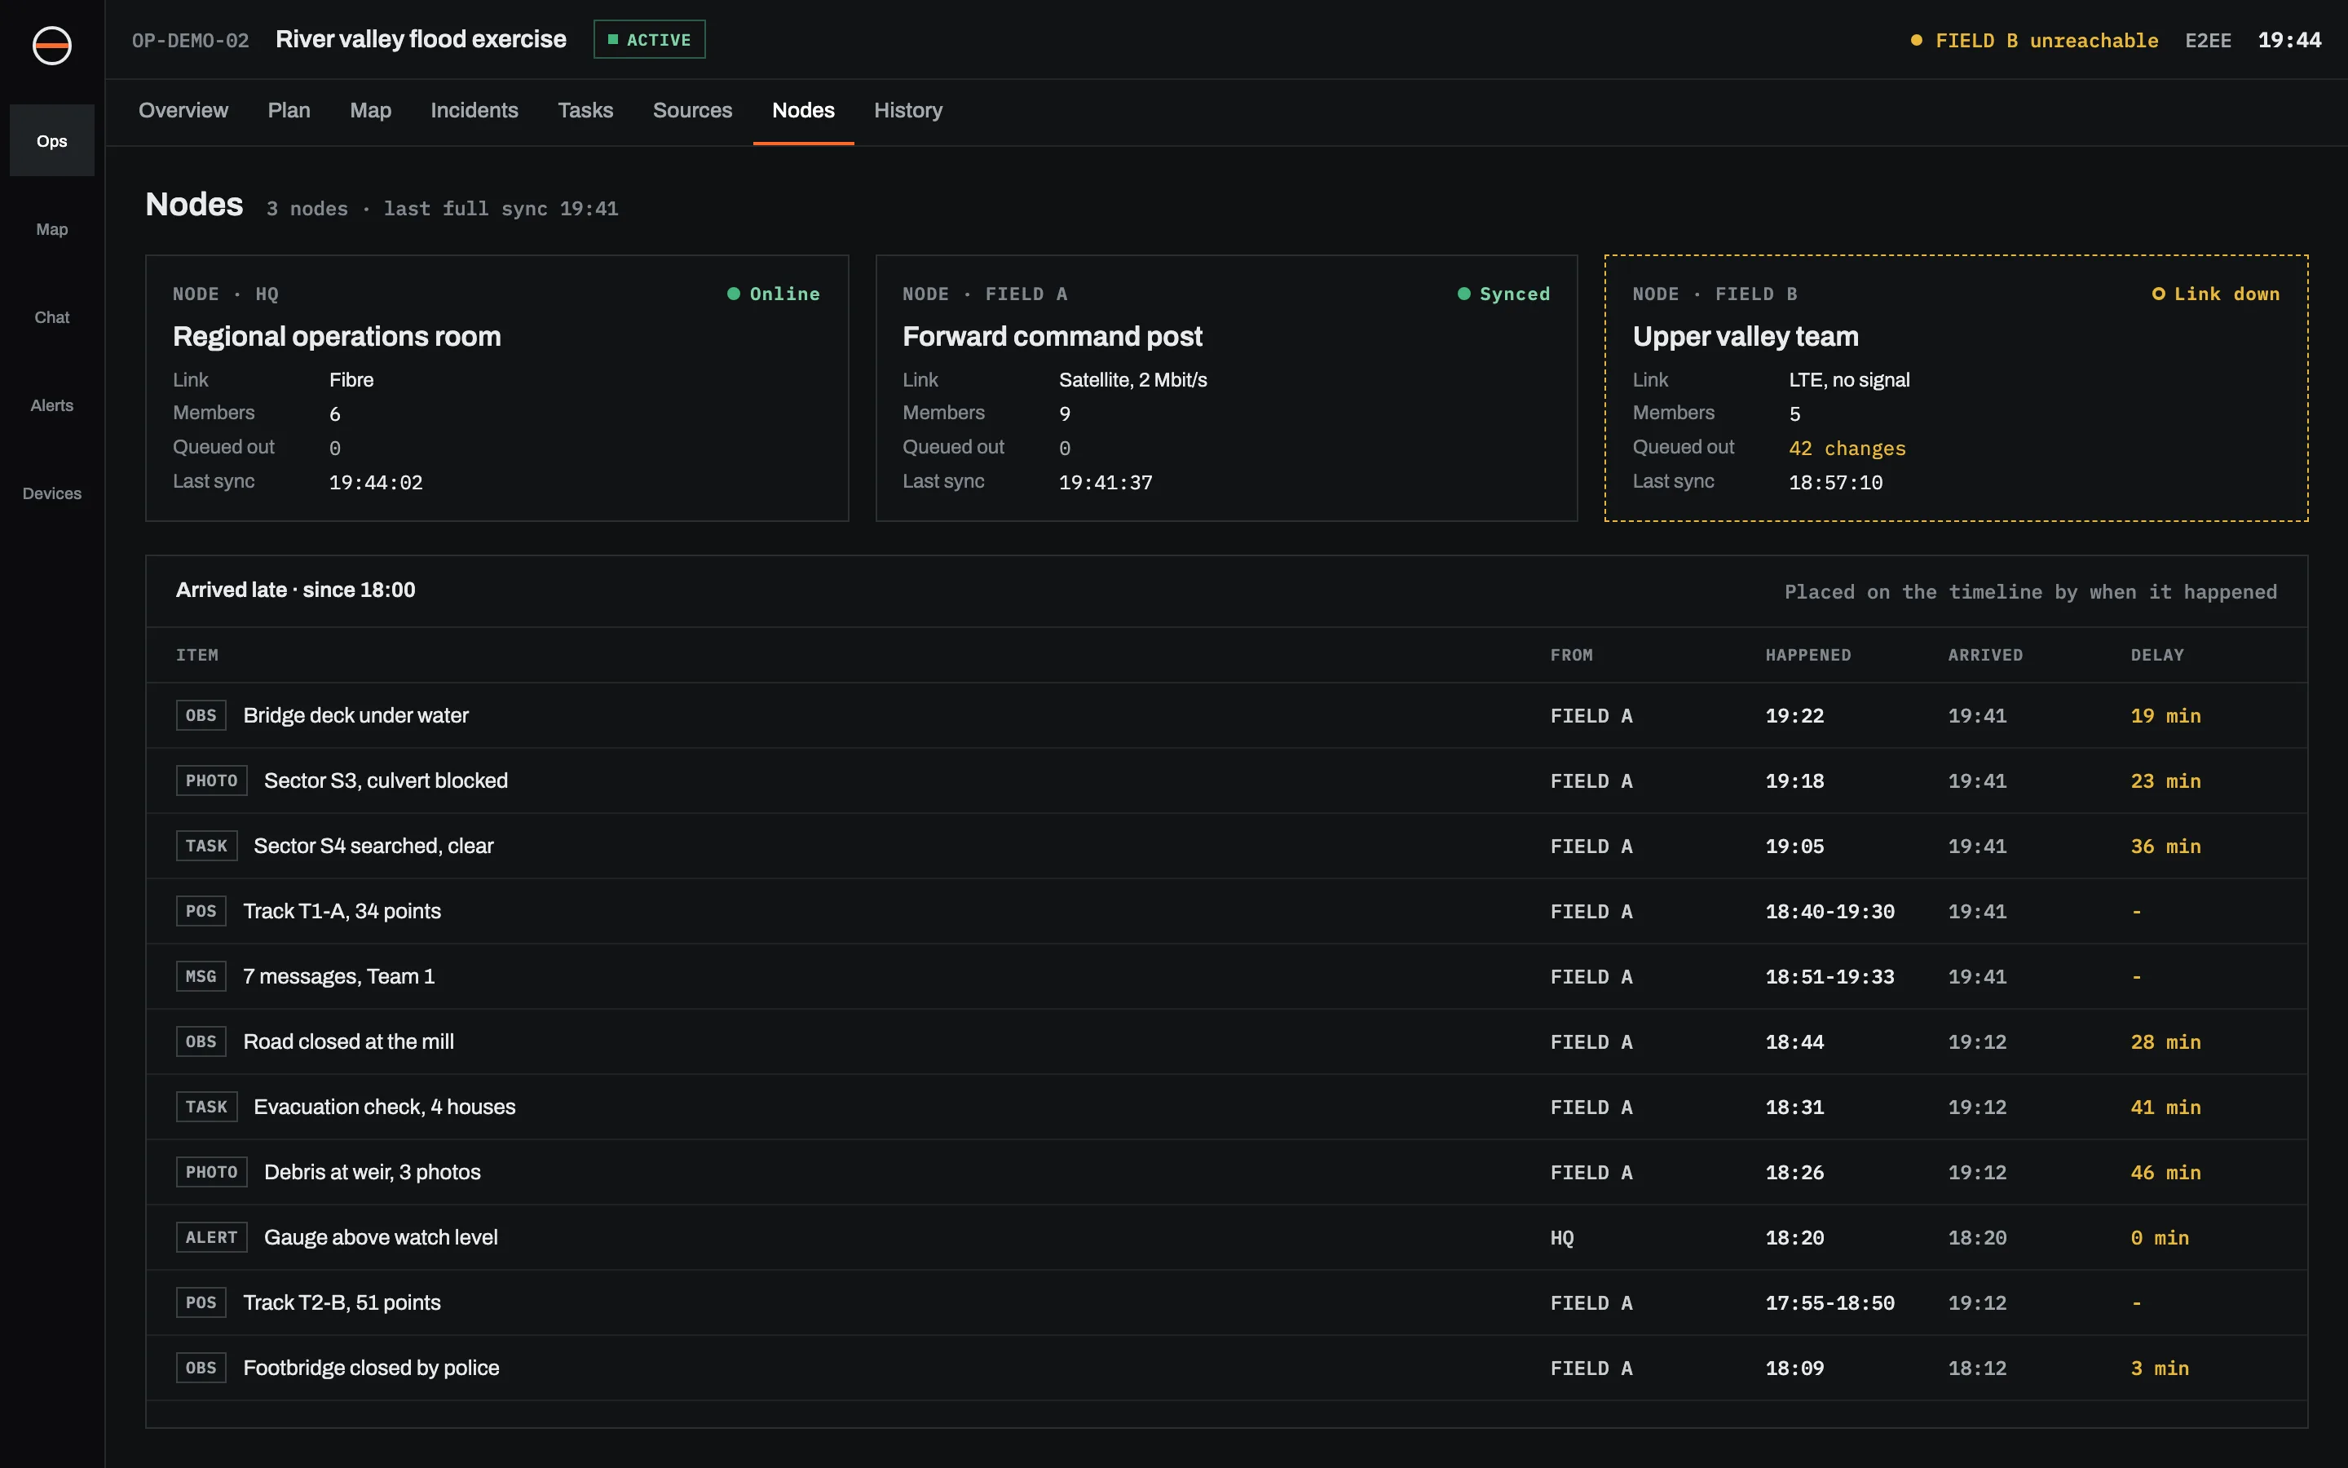Click the 46 min delay value
Image resolution: width=2348 pixels, height=1468 pixels.
2165,1173
